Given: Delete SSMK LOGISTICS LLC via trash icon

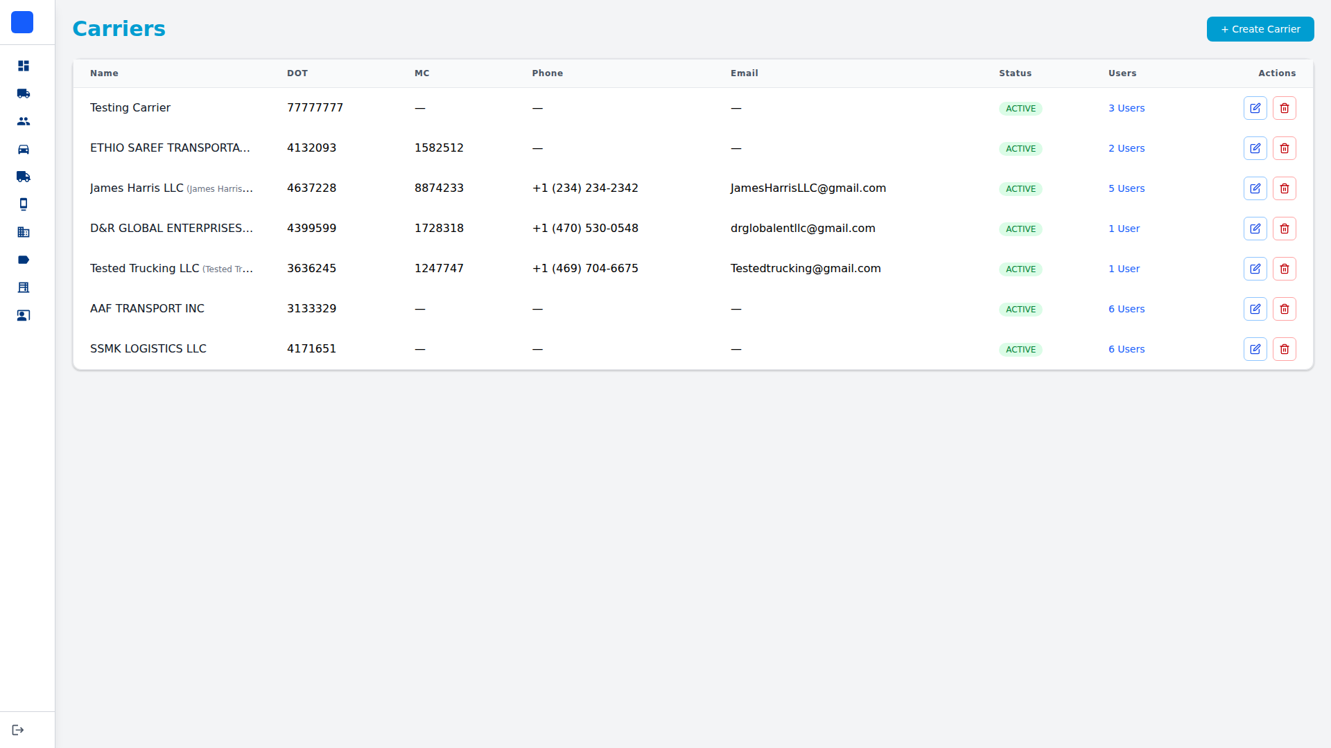Looking at the screenshot, I should click(x=1285, y=349).
